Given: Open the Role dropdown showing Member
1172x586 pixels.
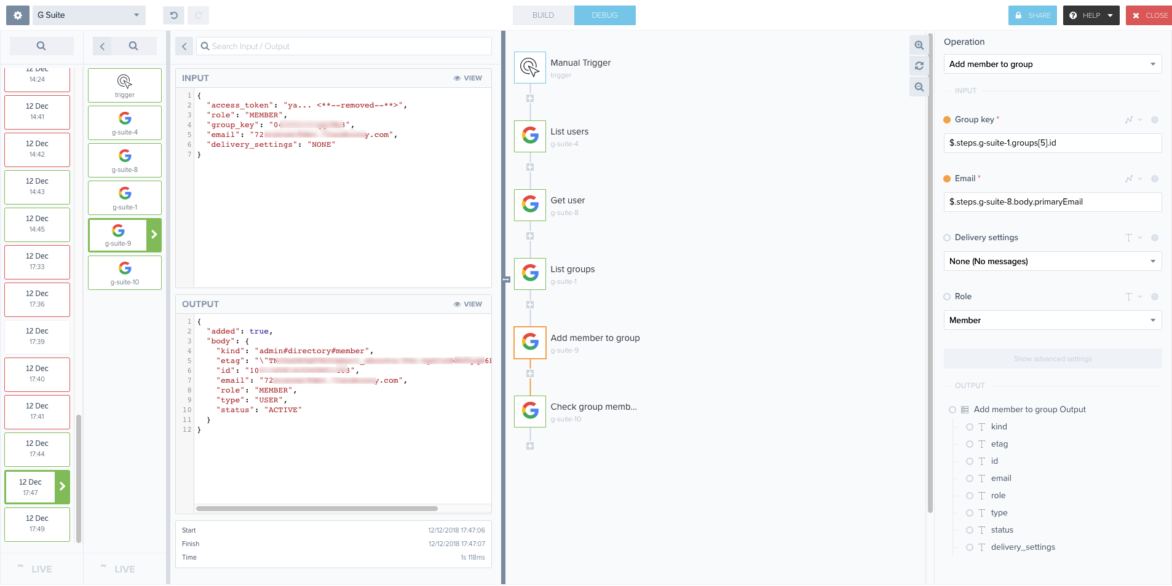Looking at the screenshot, I should click(x=1051, y=320).
